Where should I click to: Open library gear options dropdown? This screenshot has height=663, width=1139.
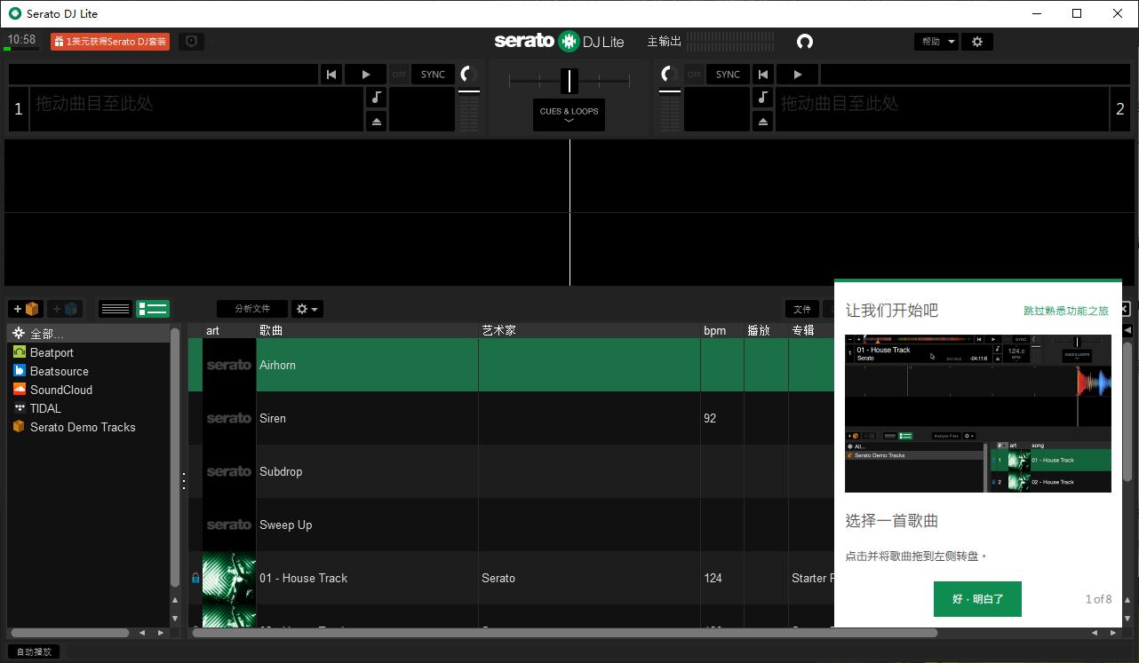pos(307,309)
